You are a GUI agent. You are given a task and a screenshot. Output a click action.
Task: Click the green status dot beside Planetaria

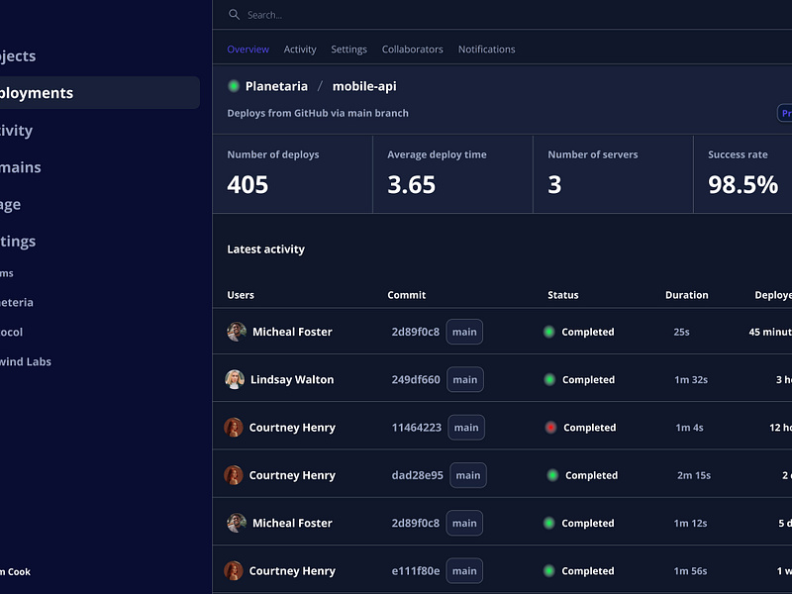(234, 86)
